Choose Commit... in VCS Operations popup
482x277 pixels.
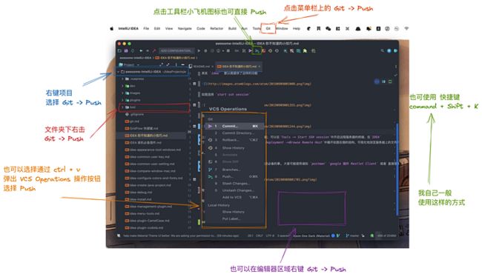(234, 126)
